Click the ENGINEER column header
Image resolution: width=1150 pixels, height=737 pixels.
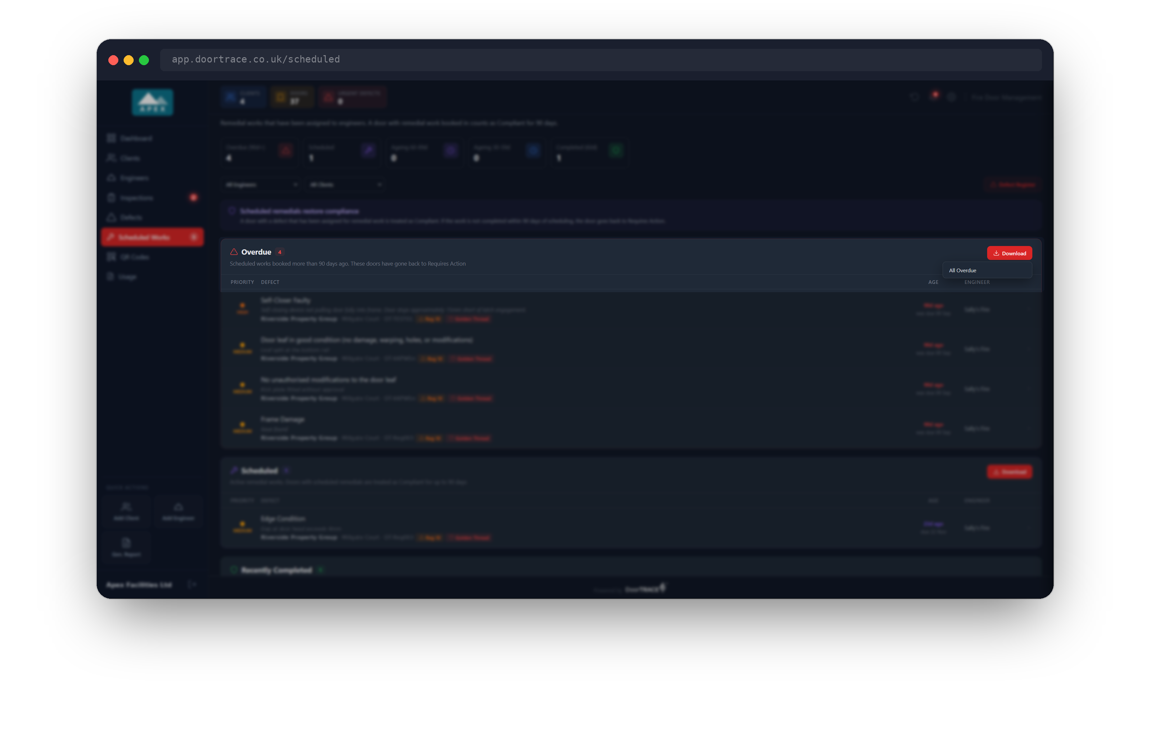tap(977, 282)
